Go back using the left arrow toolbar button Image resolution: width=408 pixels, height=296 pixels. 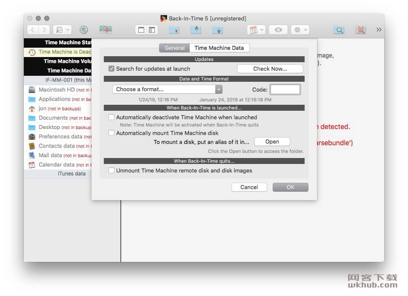pyautogui.click(x=33, y=30)
